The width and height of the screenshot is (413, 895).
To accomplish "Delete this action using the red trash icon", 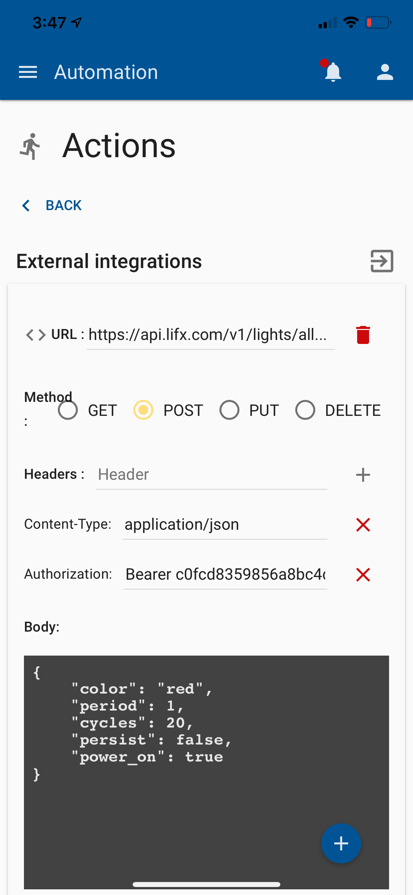I will [363, 335].
